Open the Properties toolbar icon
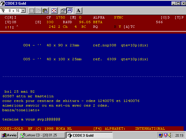 point(63,11)
